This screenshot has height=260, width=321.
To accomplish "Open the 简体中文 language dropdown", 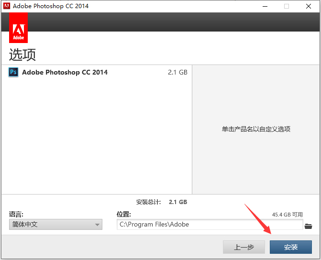I will click(55, 225).
